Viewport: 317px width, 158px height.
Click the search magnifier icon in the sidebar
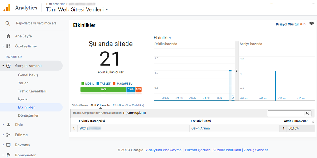point(8,23)
